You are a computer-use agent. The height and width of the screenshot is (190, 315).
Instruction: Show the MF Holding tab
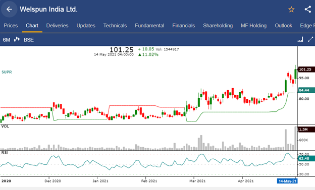254,26
